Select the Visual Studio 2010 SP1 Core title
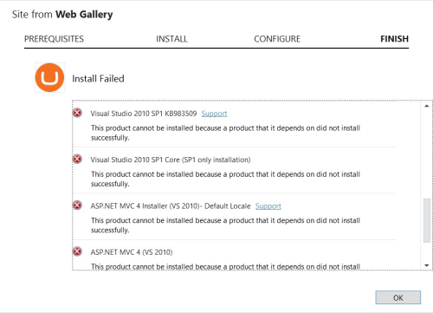This screenshot has height=313, width=433. pos(171,160)
